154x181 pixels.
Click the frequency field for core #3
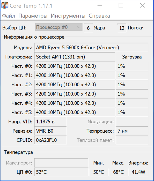click(75, 94)
